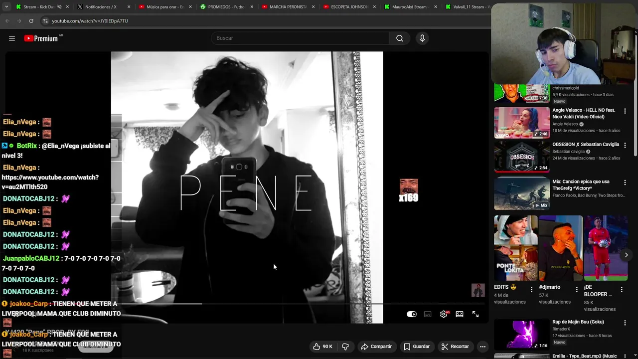View site information icon in address bar

point(45,21)
